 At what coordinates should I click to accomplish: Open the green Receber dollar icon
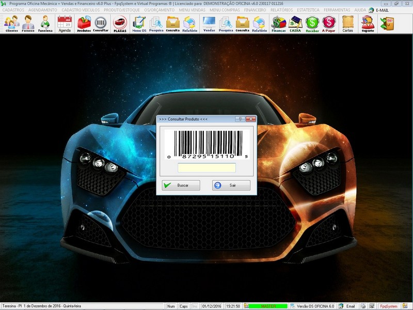click(x=312, y=24)
